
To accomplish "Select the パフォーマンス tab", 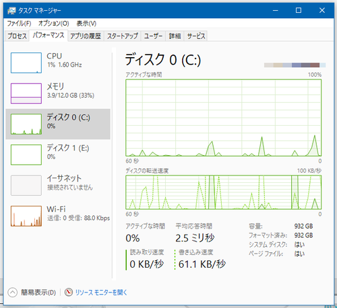I will pyautogui.click(x=49, y=36).
